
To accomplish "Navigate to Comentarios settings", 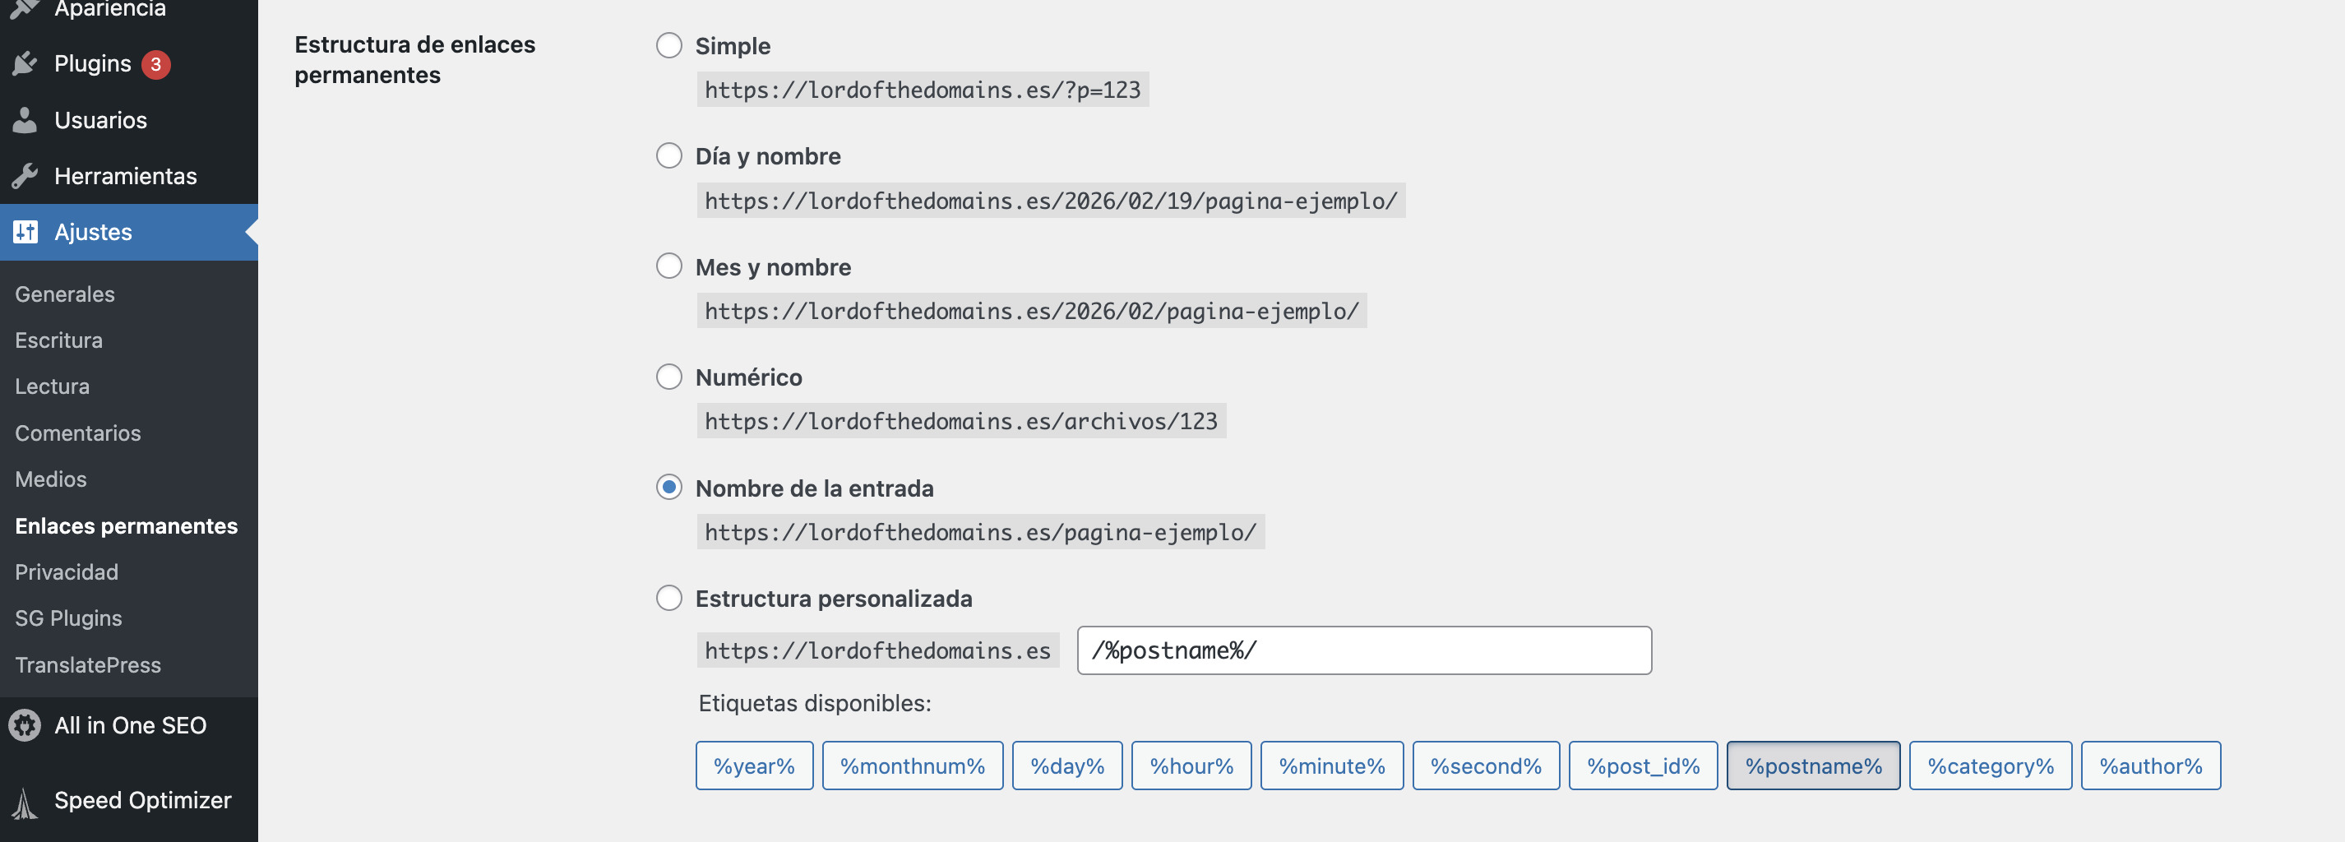I will pos(77,433).
